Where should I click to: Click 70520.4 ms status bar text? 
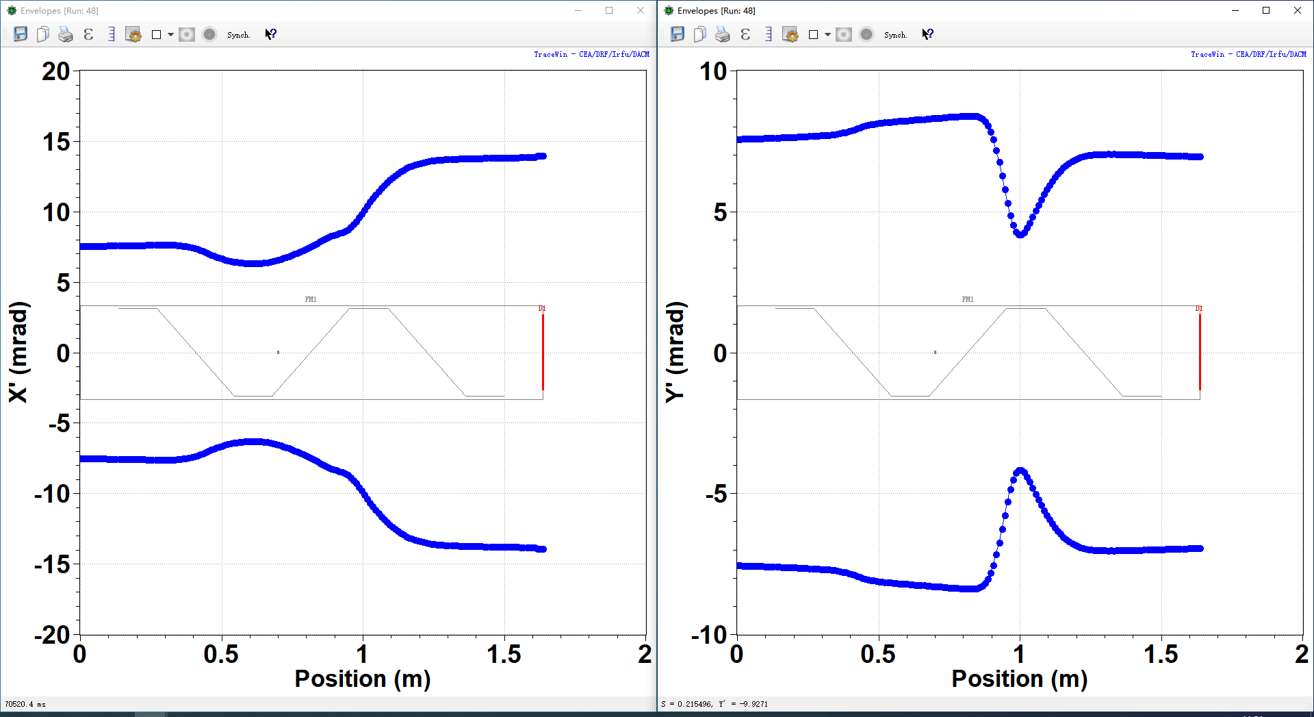(25, 704)
